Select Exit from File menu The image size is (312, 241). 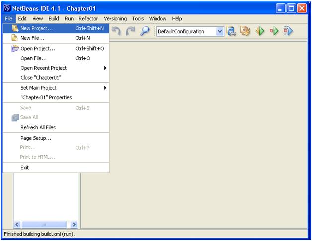click(56, 168)
